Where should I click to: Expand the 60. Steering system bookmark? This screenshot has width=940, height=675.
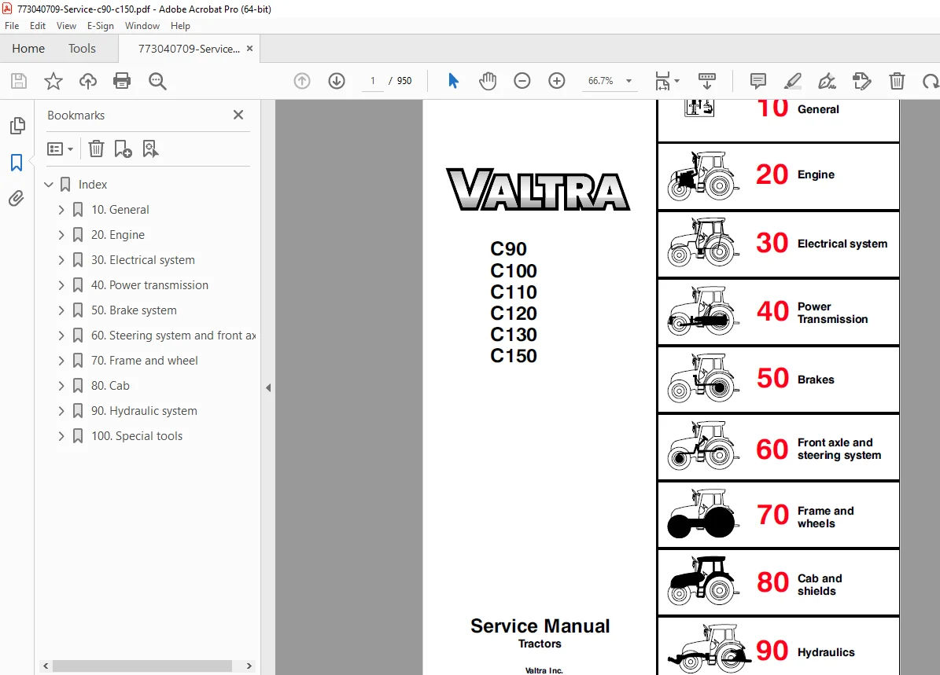[x=61, y=336]
